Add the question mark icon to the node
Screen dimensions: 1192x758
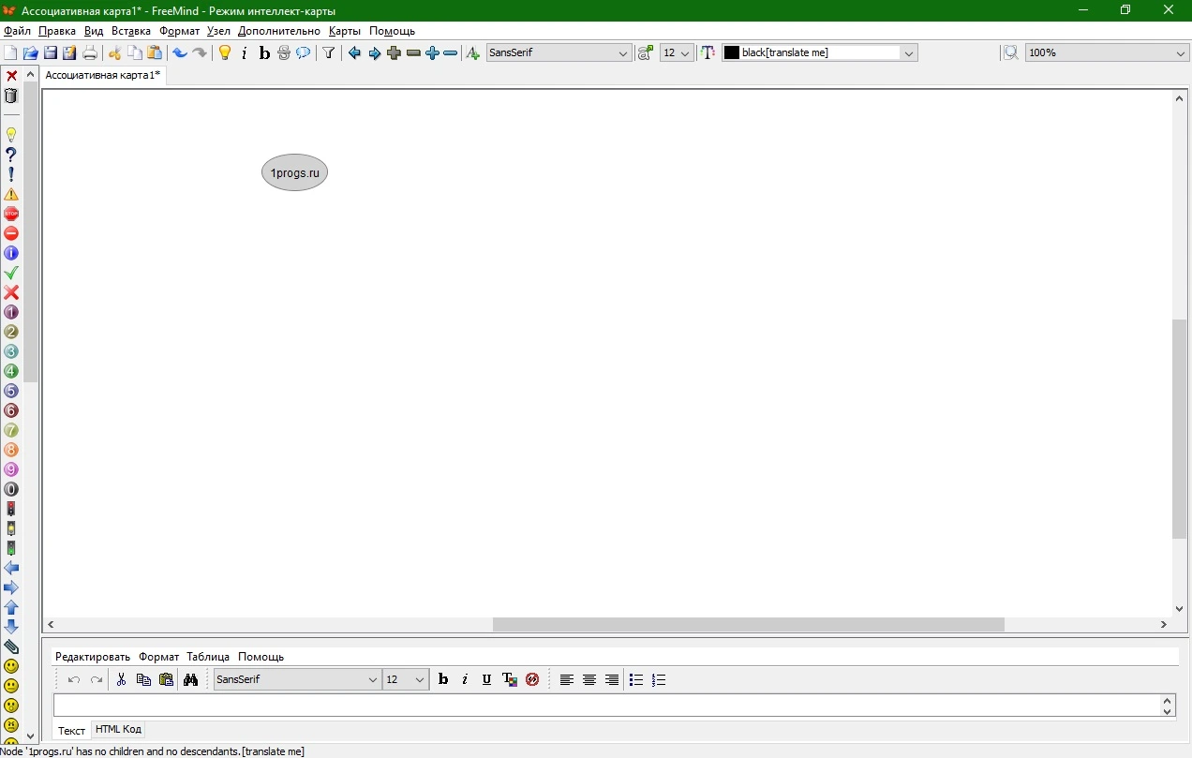[x=11, y=155]
